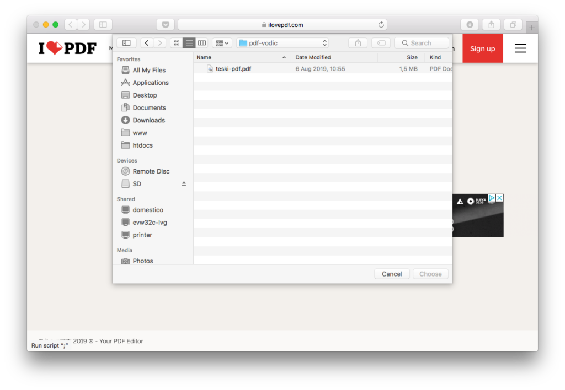Switch to column view in file dialog
Viewport: 565px width, 390px height.
pos(202,43)
